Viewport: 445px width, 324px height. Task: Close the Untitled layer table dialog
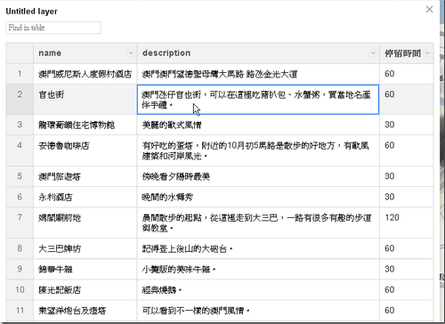[429, 10]
